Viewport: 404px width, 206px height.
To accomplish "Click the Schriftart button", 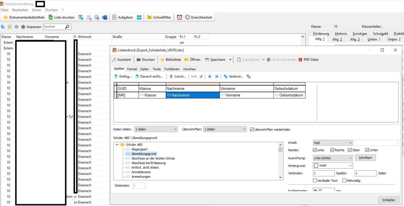I will [x=366, y=158].
